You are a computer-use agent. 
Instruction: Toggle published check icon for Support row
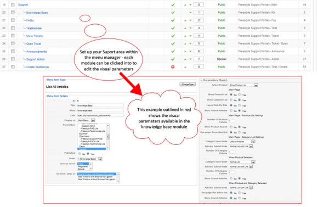(173, 5)
